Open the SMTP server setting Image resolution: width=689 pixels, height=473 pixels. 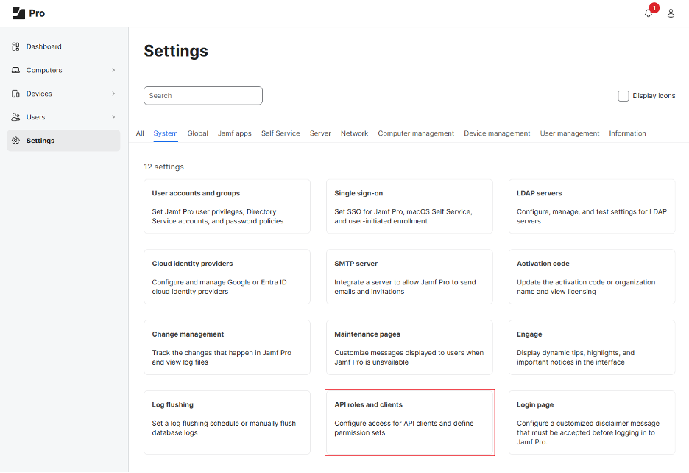click(409, 277)
